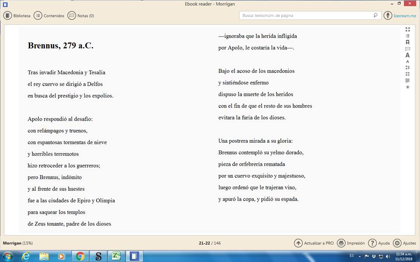
Task: Open Ajustes settings
Action: coord(405,243)
